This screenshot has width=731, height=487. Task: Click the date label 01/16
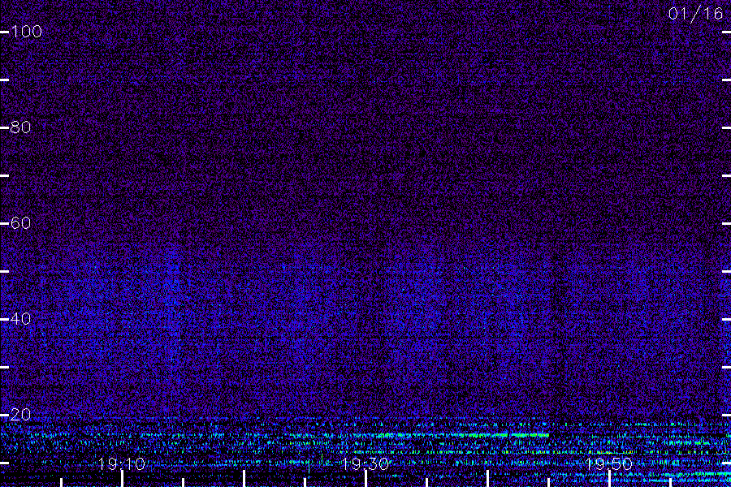click(695, 14)
